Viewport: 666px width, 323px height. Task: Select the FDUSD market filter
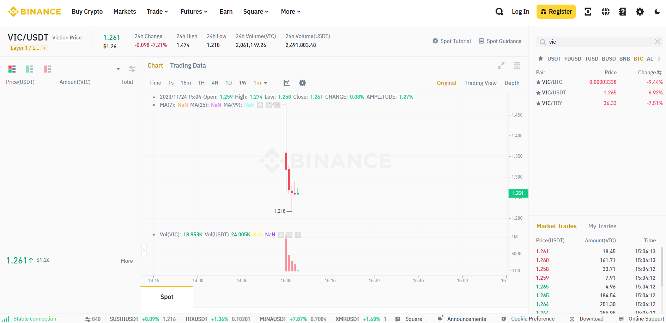pyautogui.click(x=573, y=59)
